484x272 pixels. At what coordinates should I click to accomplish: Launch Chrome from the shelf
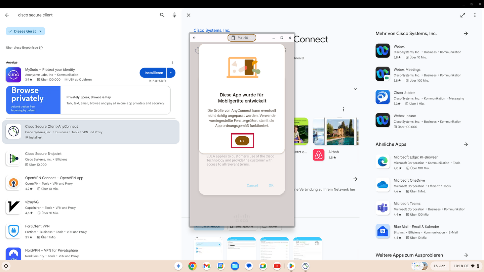point(192,266)
